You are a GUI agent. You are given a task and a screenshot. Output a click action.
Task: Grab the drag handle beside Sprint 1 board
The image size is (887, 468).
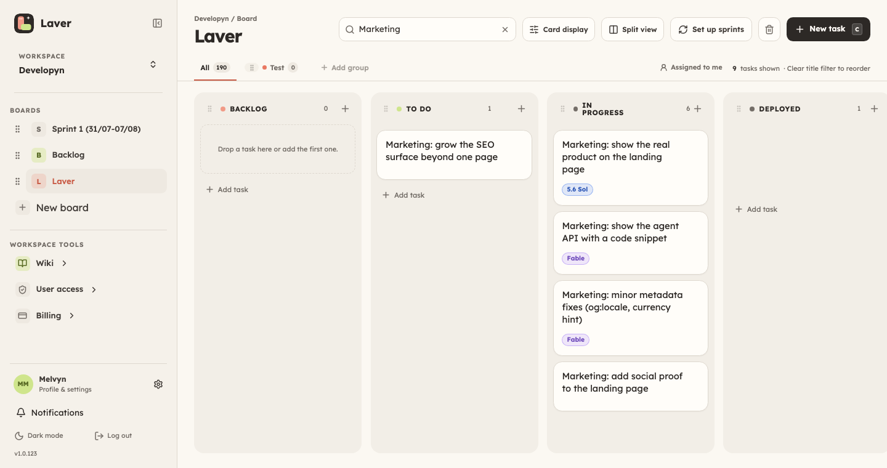(18, 129)
